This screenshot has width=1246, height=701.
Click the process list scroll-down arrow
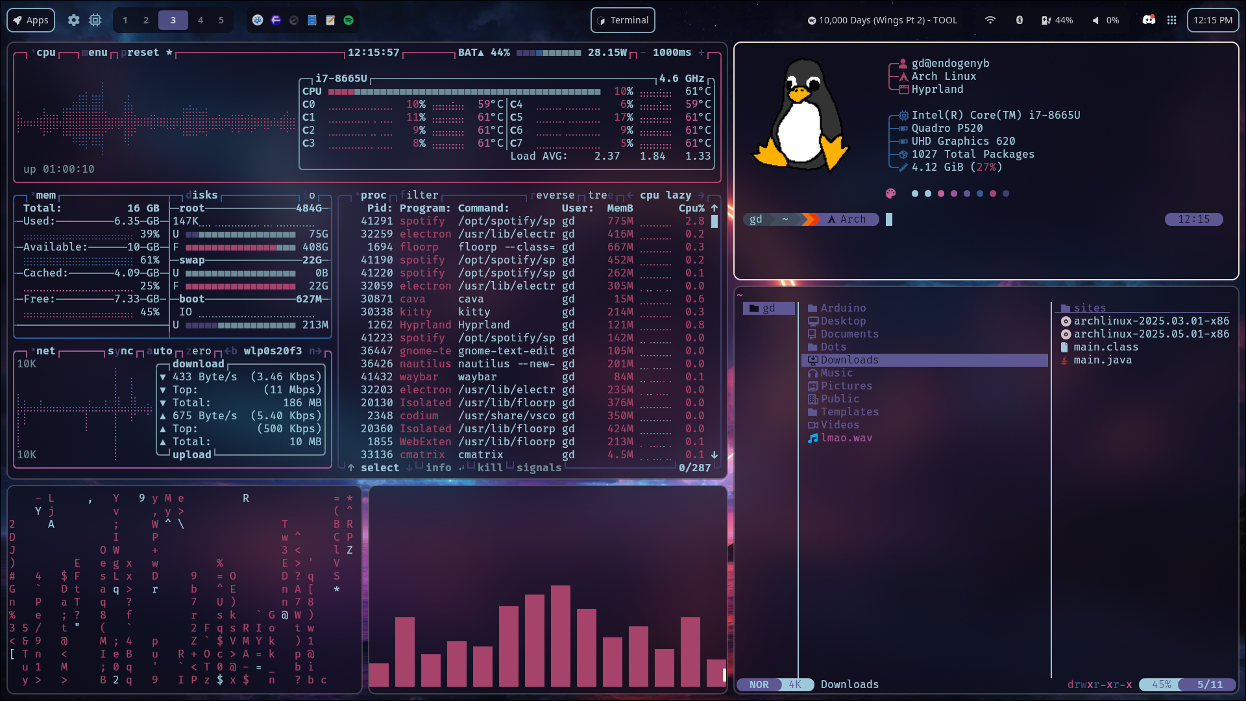pos(715,454)
